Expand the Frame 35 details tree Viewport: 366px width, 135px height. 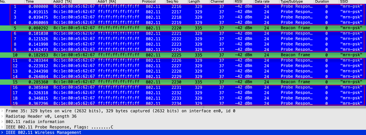click(x=2, y=111)
